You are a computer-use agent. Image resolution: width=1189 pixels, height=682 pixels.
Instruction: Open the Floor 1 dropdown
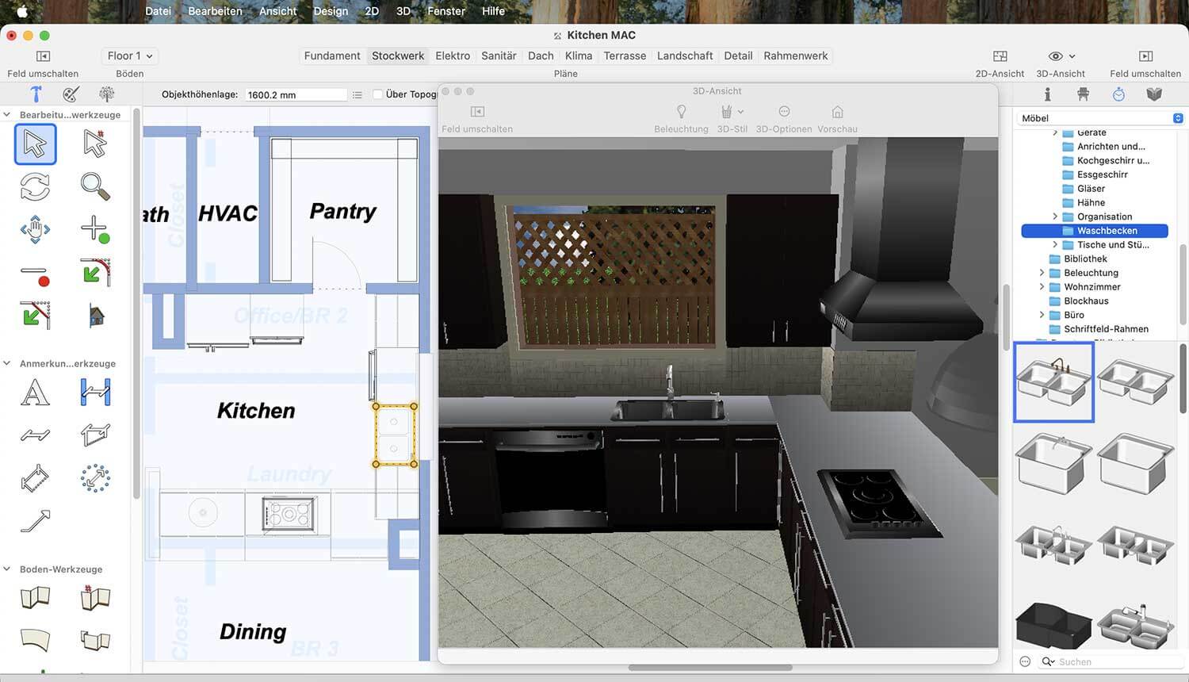[x=130, y=56]
